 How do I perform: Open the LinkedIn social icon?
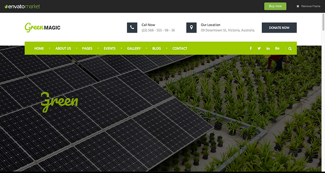[268, 48]
